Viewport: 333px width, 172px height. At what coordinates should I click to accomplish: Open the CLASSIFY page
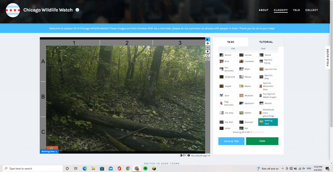point(281,10)
